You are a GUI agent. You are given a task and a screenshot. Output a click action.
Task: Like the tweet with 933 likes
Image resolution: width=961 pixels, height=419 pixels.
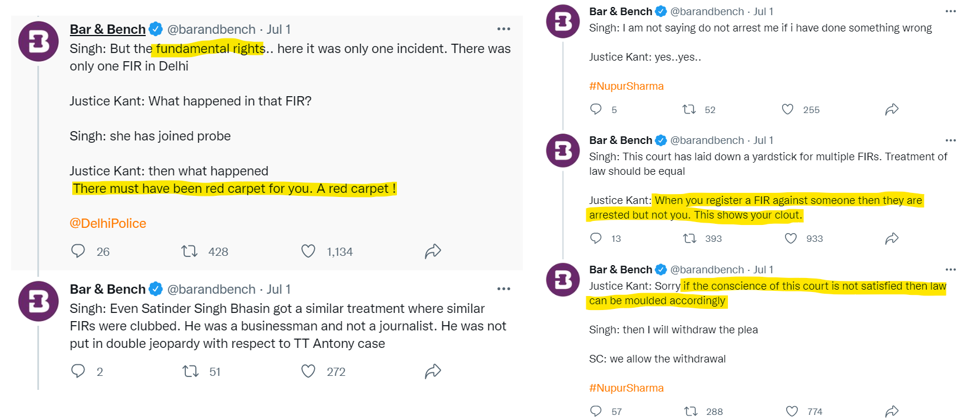pos(791,238)
